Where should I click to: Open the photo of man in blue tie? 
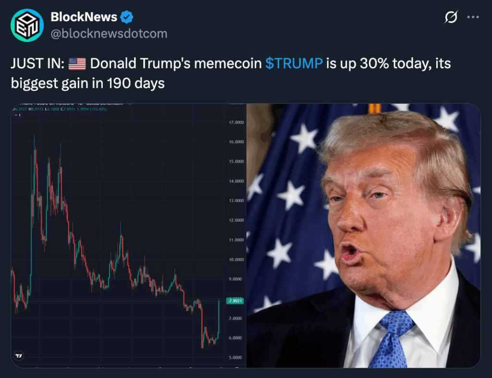pyautogui.click(x=364, y=236)
